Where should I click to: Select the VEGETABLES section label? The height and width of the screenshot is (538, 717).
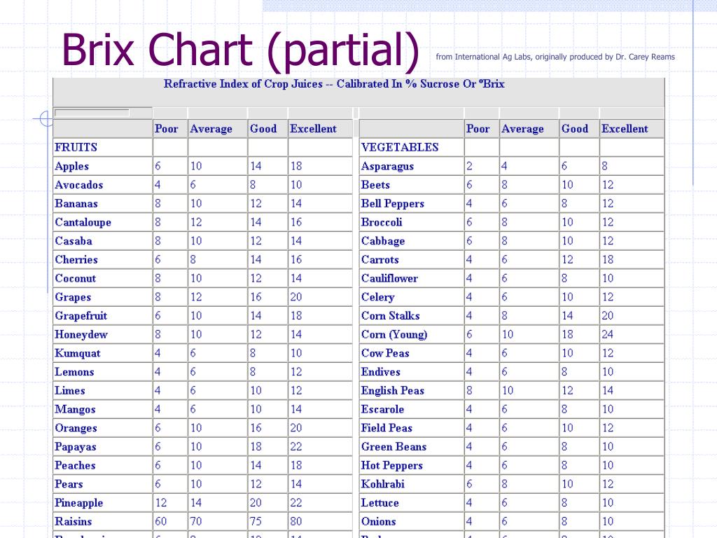click(400, 147)
